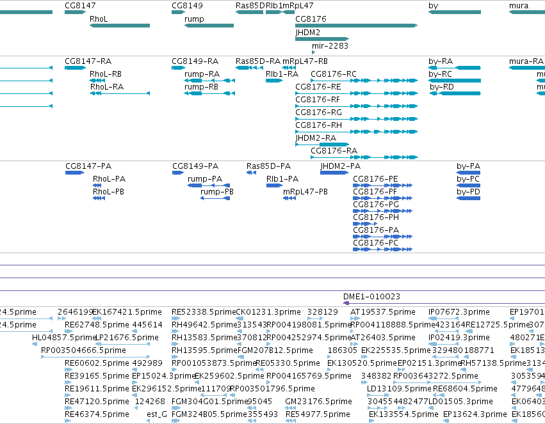
Task: Click transcript CG8149-RA
Action: click(178, 68)
